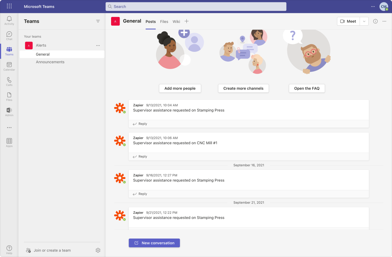392x257 pixels.
Task: Select the Teams sidebar icon
Action: [x=9, y=51]
